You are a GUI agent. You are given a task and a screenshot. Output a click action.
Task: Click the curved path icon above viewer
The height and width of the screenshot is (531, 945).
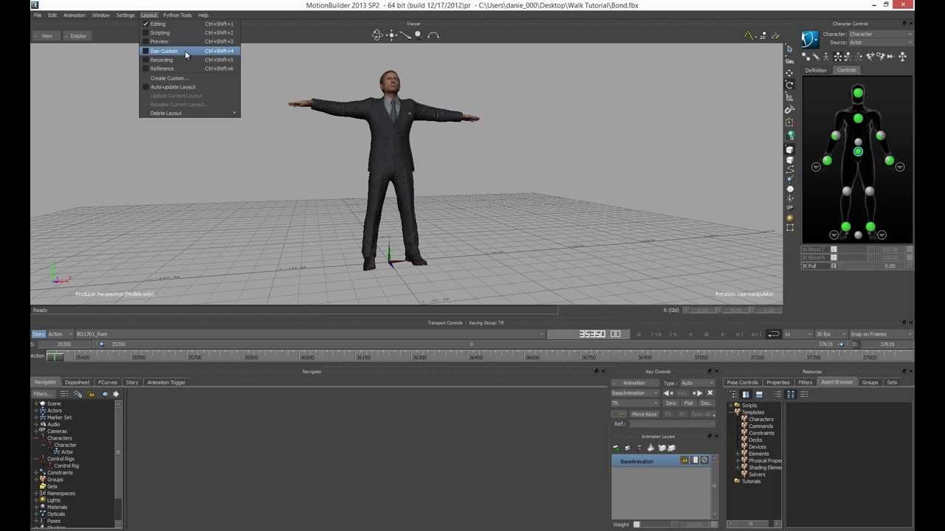tap(433, 35)
